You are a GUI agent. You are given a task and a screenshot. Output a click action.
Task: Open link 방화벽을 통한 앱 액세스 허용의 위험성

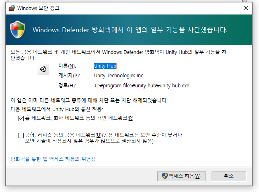53,159
